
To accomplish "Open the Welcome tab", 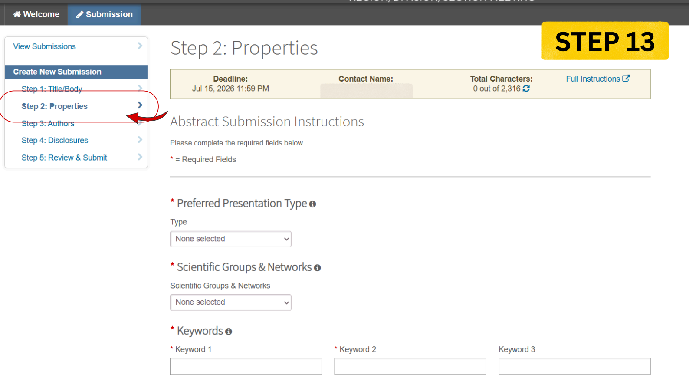I will [36, 14].
